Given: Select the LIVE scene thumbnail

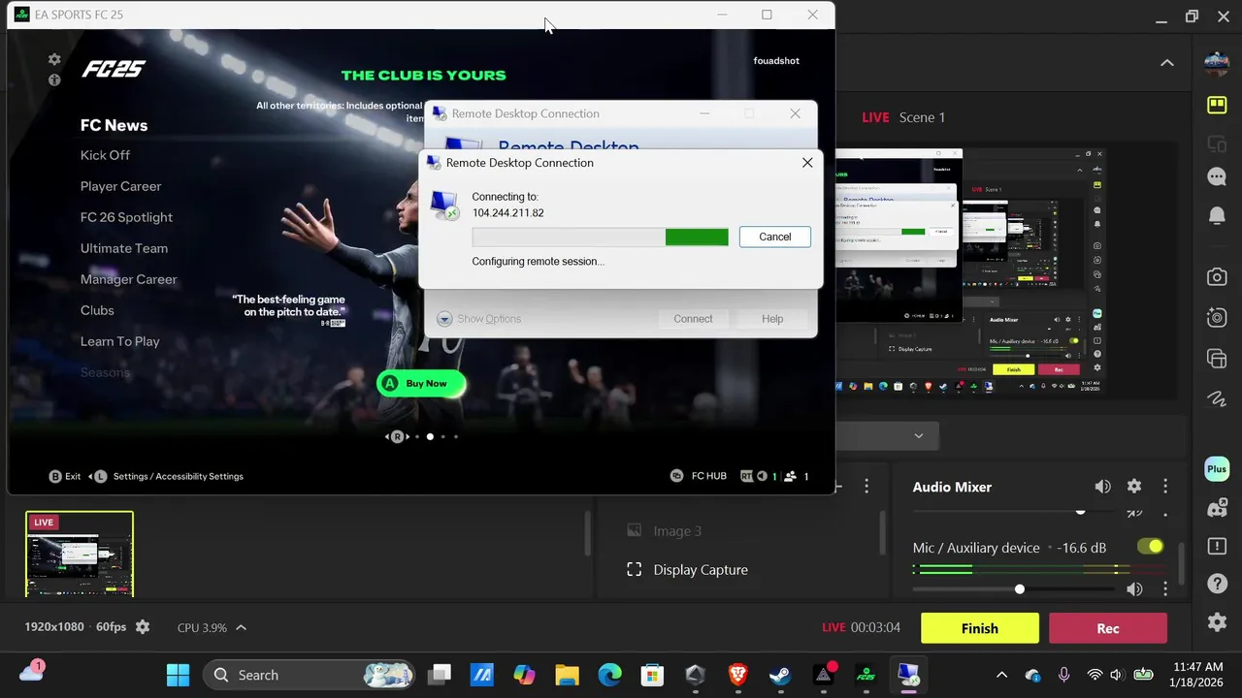Looking at the screenshot, I should [80, 554].
